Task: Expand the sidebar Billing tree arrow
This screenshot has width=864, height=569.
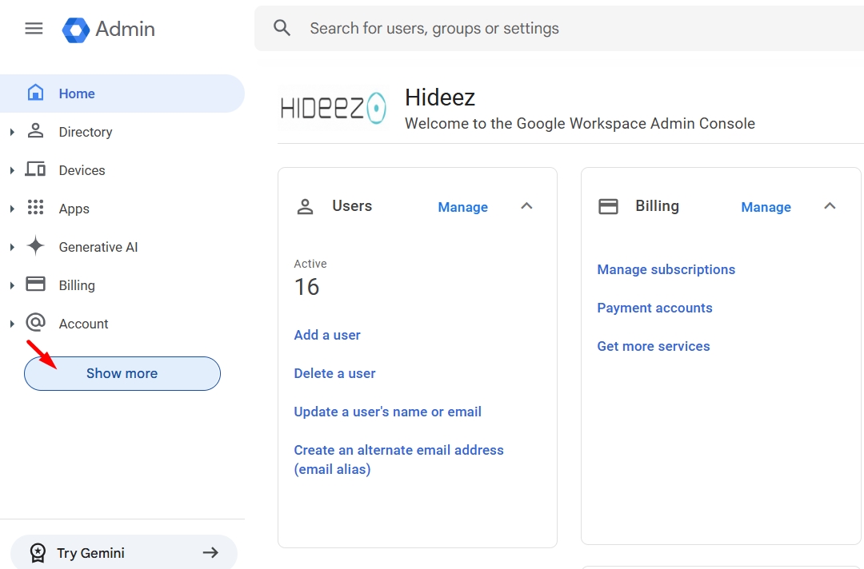Action: pyautogui.click(x=12, y=285)
